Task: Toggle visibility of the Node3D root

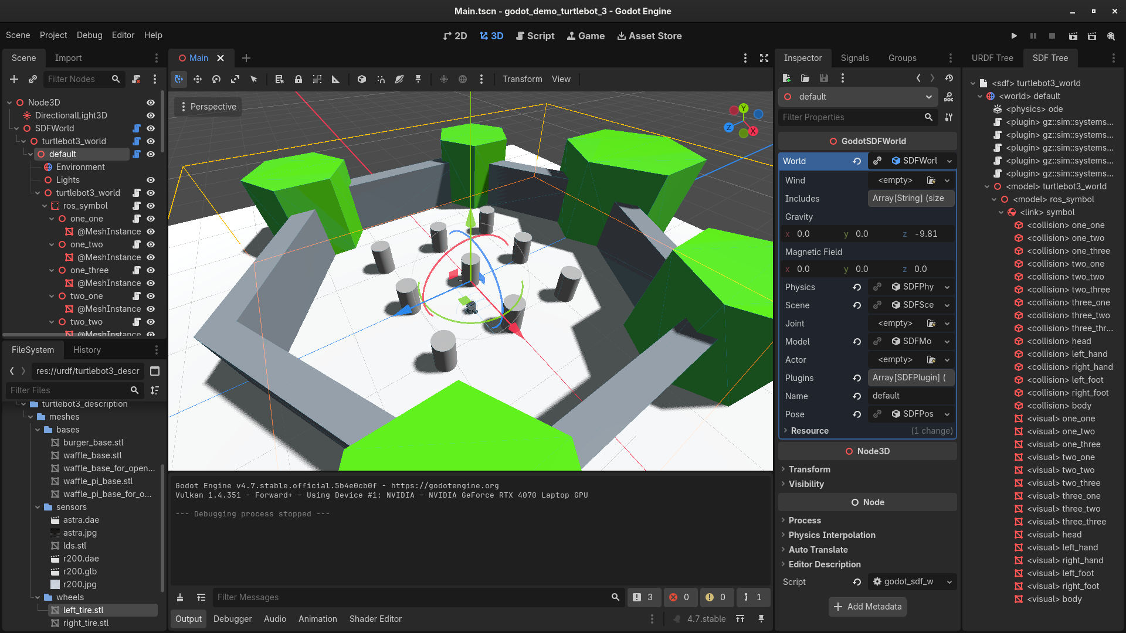Action: [151, 103]
